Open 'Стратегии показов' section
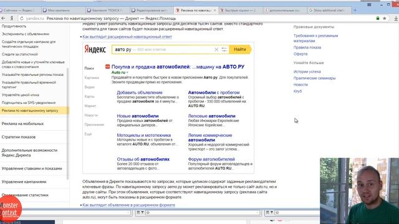The width and height of the screenshot is (399, 224). click(19, 137)
